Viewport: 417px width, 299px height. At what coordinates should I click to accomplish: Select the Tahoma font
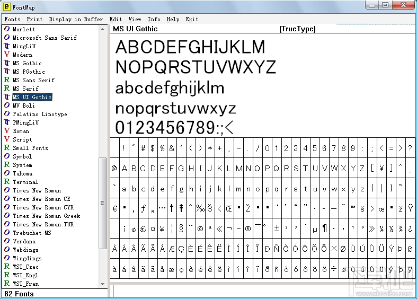[x=23, y=173]
